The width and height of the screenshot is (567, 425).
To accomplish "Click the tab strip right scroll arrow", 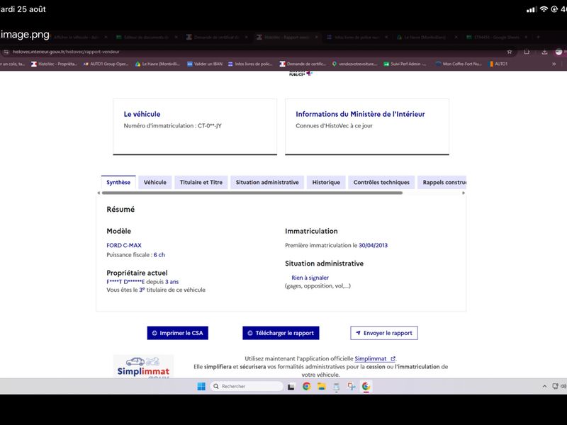I will tap(464, 193).
